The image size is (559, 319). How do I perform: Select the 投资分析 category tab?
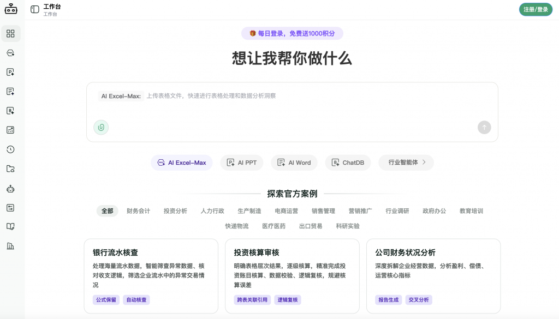175,211
